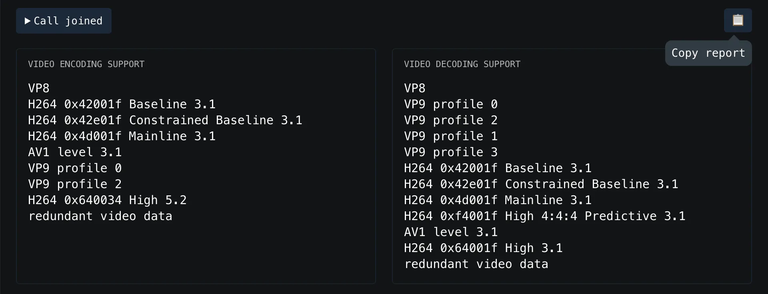Expand the Call joined disclosure triangle
This screenshot has height=294, width=768.
click(x=28, y=21)
